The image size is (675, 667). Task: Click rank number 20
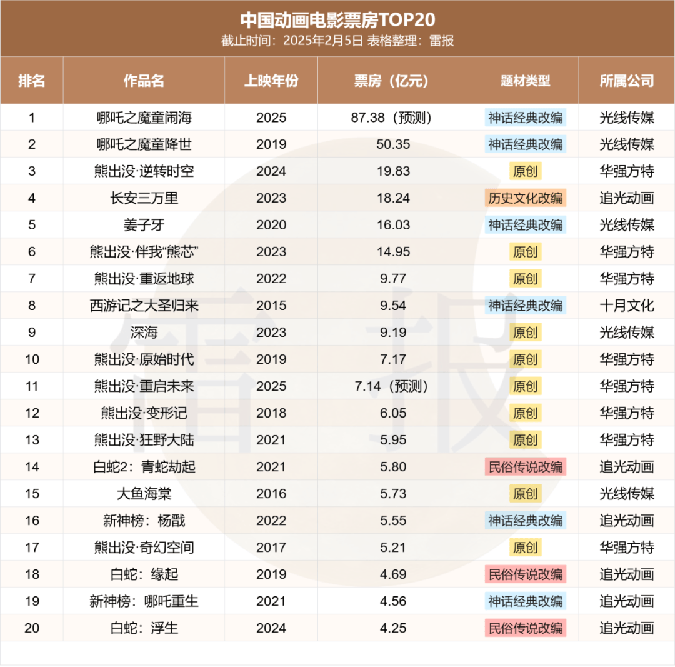pyautogui.click(x=32, y=628)
